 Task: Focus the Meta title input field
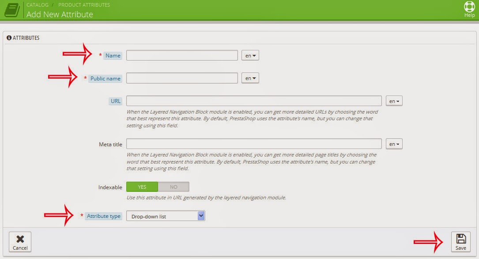[254, 144]
